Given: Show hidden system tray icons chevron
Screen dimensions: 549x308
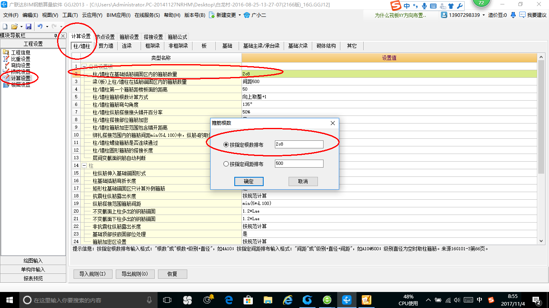Looking at the screenshot, I should (429, 300).
